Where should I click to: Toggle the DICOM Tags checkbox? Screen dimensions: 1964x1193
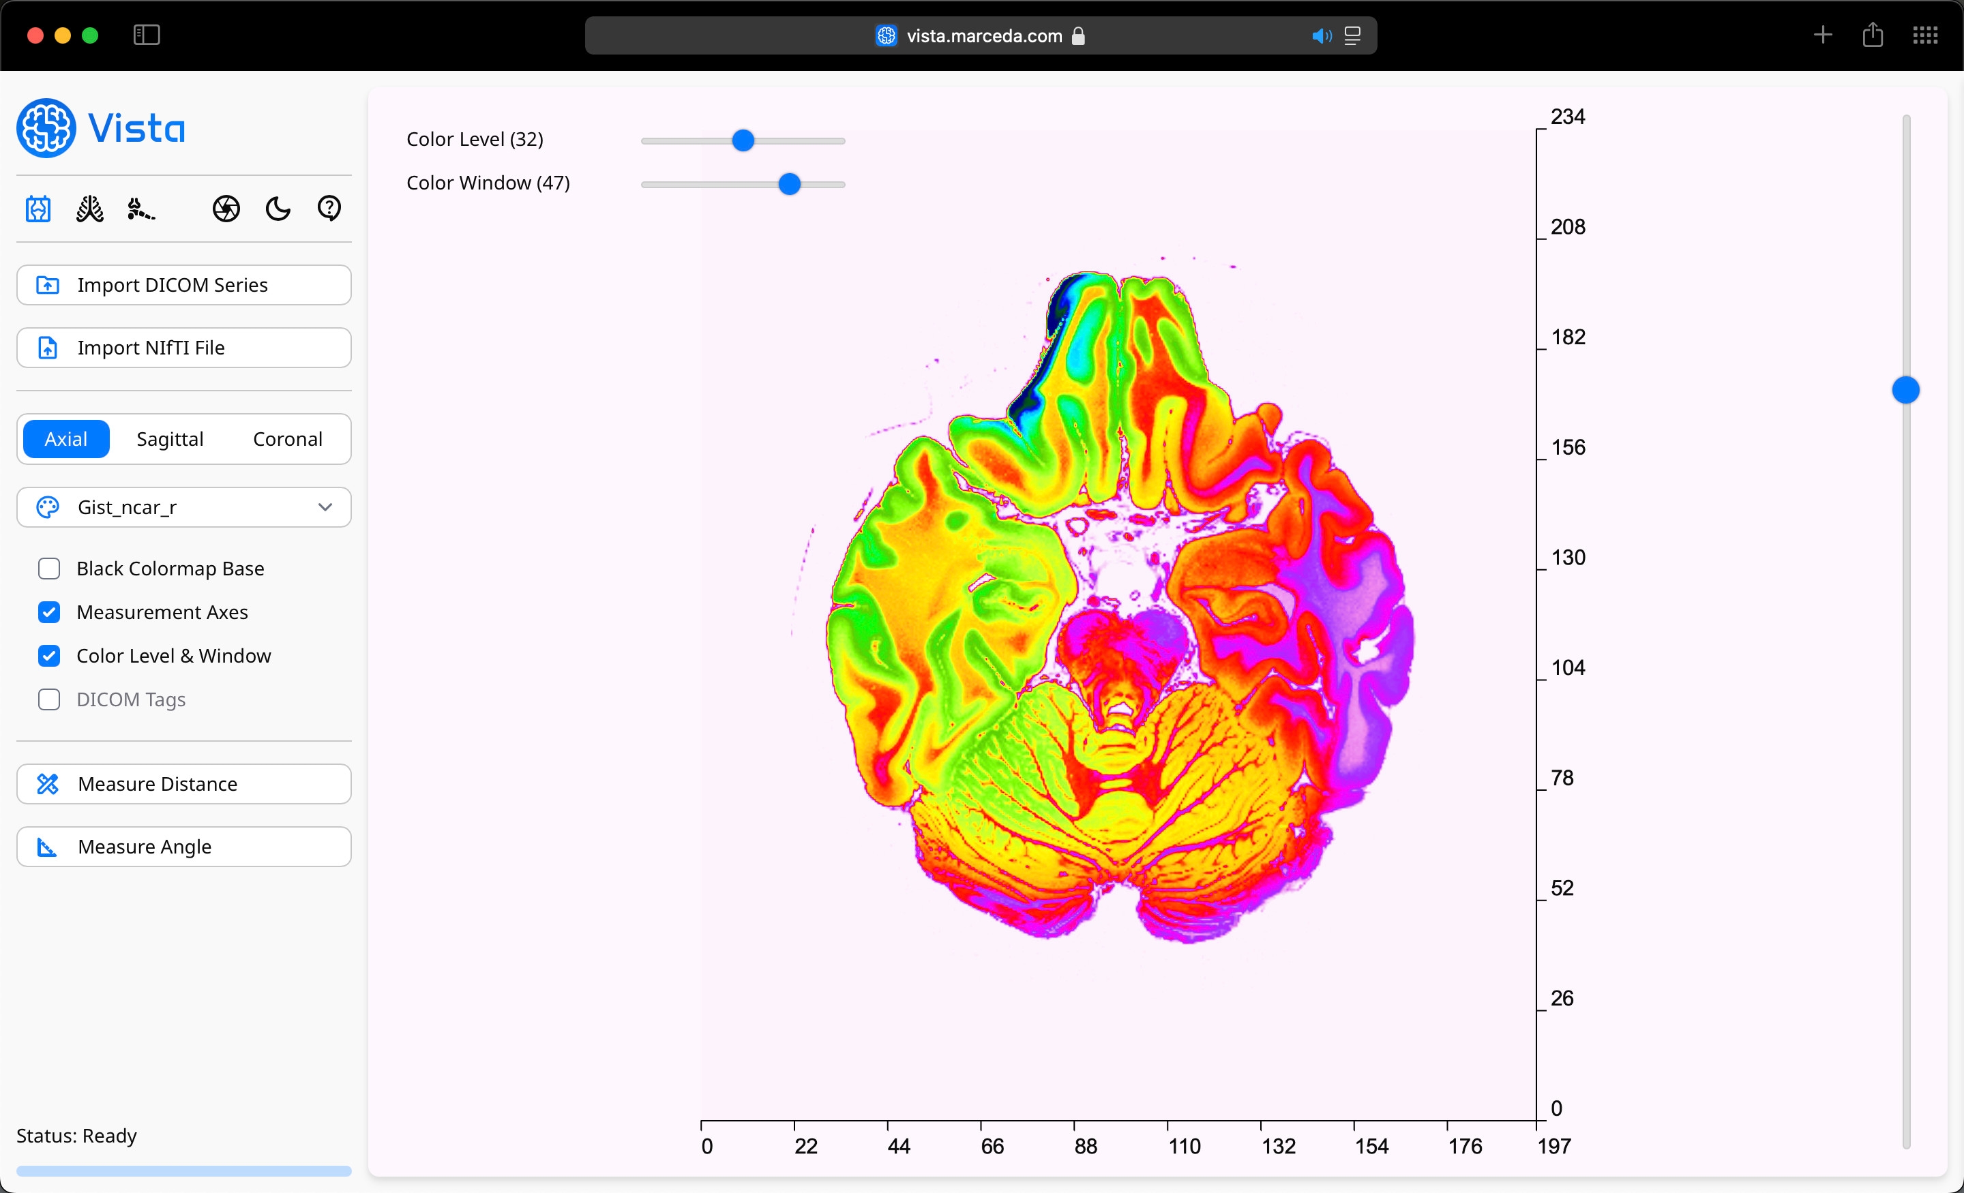point(49,699)
